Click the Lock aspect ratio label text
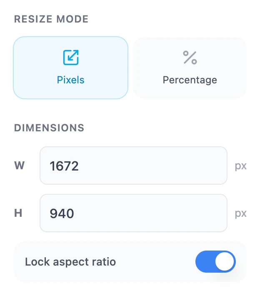The width and height of the screenshot is (260, 296). point(70,262)
